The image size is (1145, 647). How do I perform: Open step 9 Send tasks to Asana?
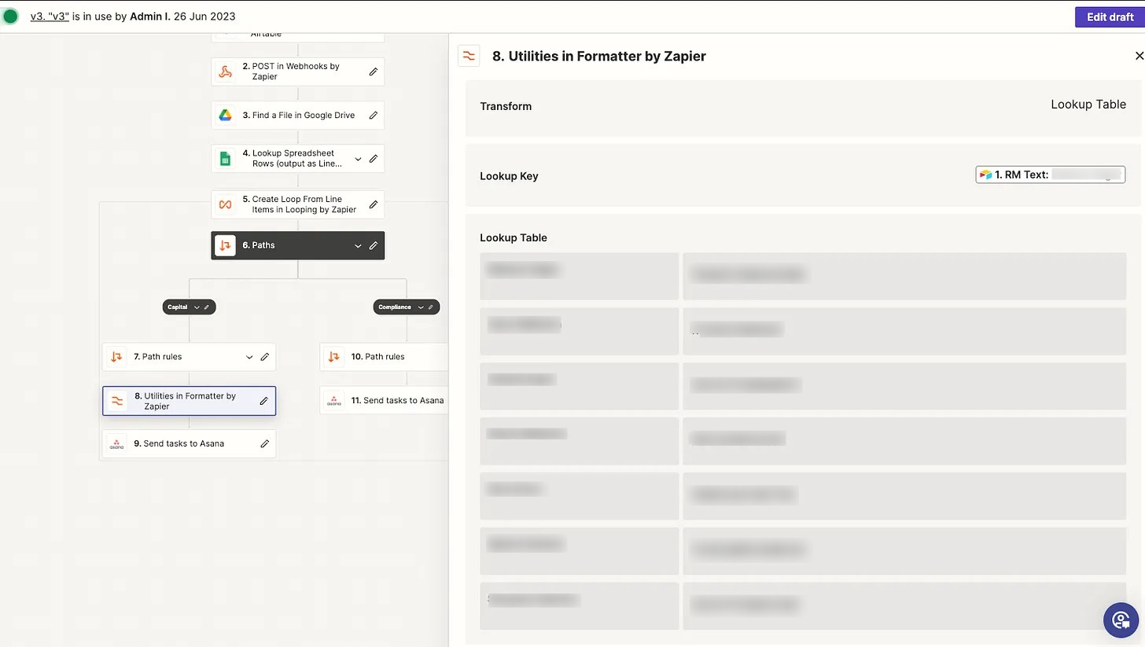coord(189,444)
